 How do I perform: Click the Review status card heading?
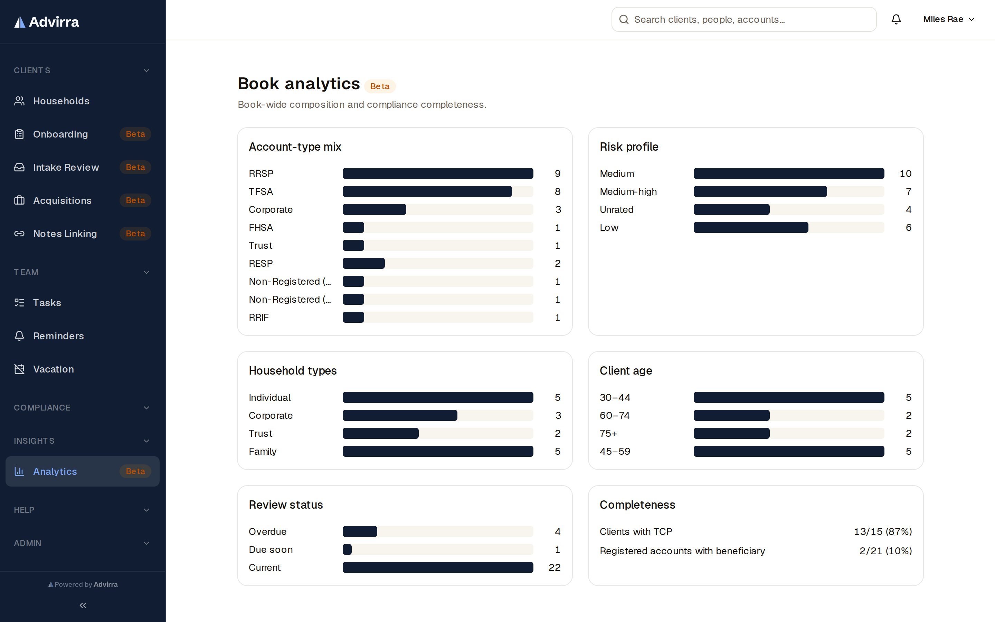[x=286, y=505]
